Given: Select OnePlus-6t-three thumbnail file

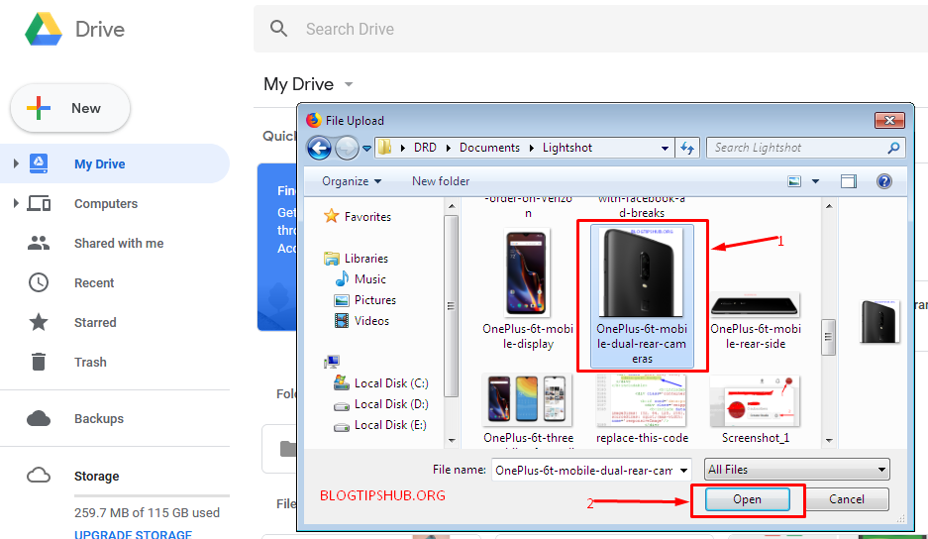Looking at the screenshot, I should click(528, 408).
